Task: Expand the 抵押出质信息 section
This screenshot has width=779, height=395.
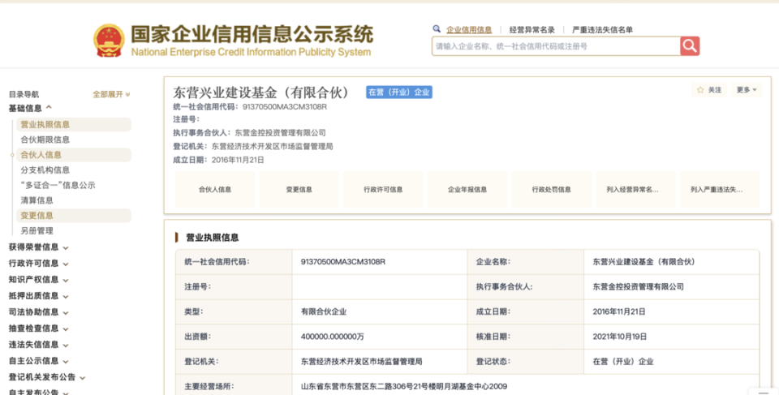Action: click(x=38, y=295)
